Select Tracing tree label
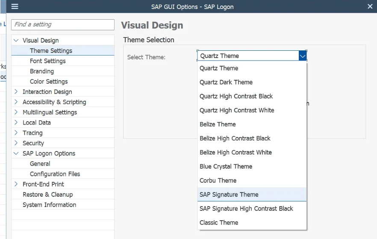This screenshot has width=377, height=239. coord(32,133)
